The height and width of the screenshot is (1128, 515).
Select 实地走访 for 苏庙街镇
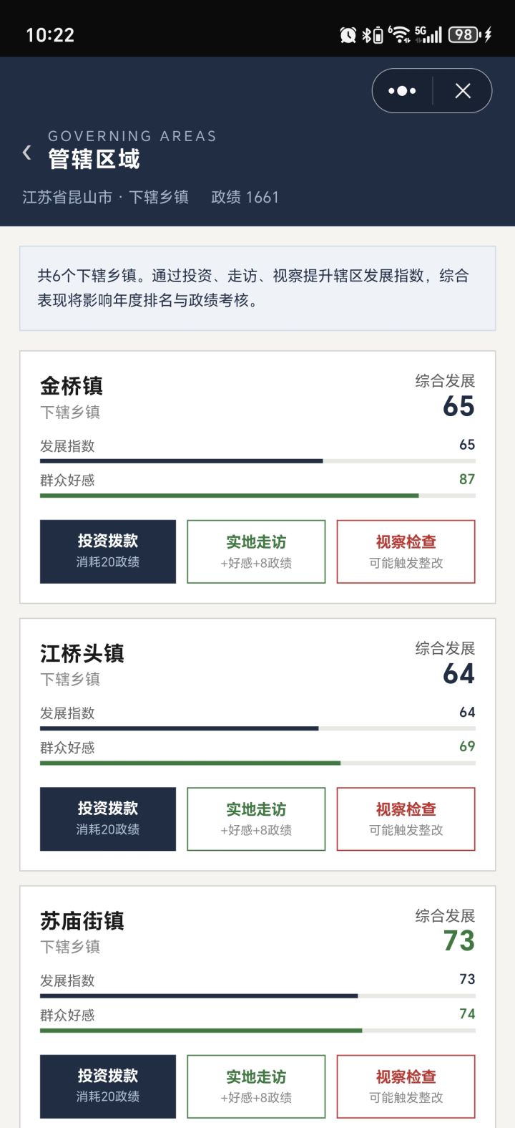pyautogui.click(x=256, y=1086)
